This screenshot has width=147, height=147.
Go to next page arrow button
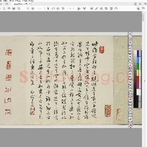33,9
